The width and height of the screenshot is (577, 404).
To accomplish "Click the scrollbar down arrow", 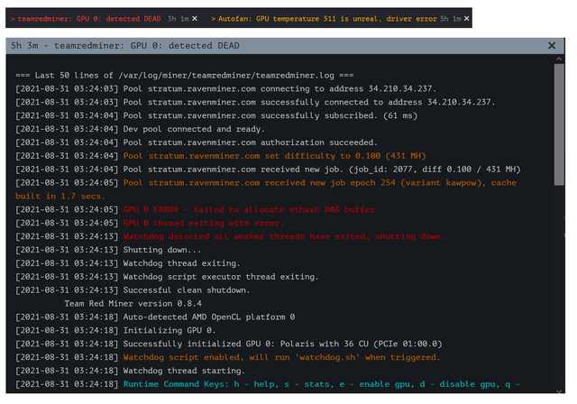I will click(559, 390).
